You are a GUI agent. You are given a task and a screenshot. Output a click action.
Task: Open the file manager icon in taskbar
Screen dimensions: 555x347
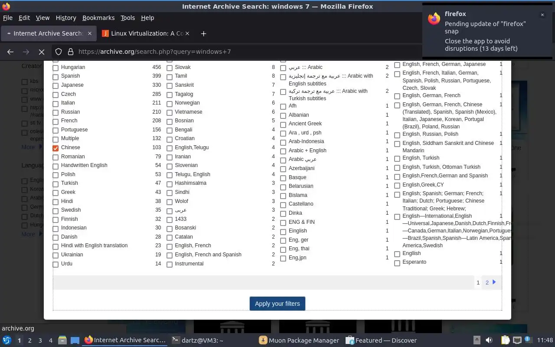(x=62, y=340)
